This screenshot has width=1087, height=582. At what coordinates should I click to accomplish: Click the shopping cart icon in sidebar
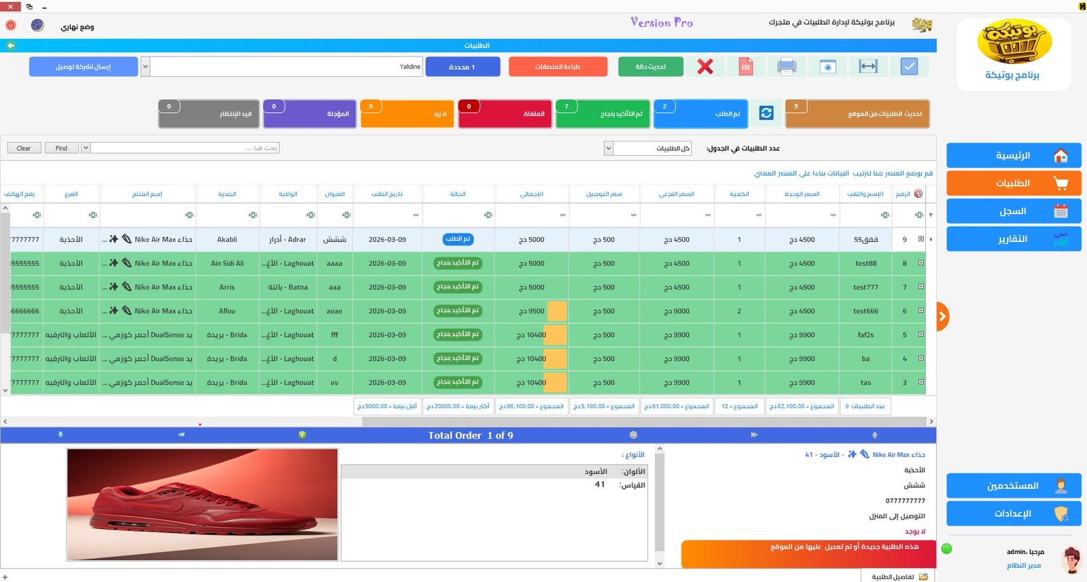click(1061, 184)
